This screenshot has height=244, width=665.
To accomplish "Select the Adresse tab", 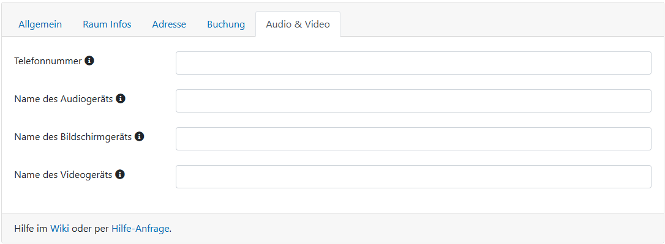I will point(169,24).
